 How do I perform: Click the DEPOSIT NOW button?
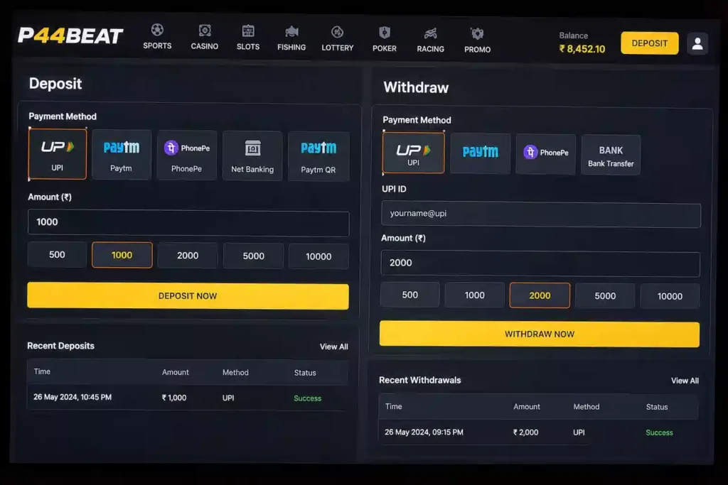[188, 296]
